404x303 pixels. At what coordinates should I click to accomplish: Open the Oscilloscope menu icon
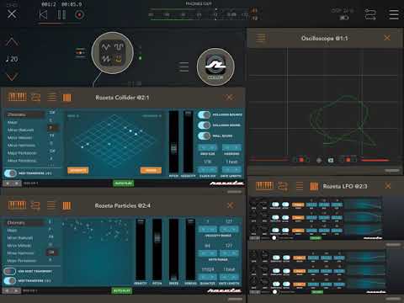click(261, 38)
